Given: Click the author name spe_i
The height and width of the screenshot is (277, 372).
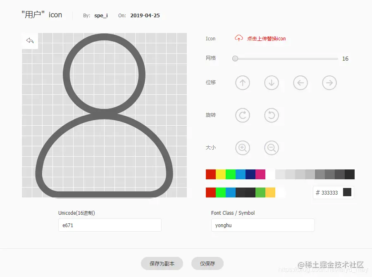Looking at the screenshot, I should coord(101,16).
